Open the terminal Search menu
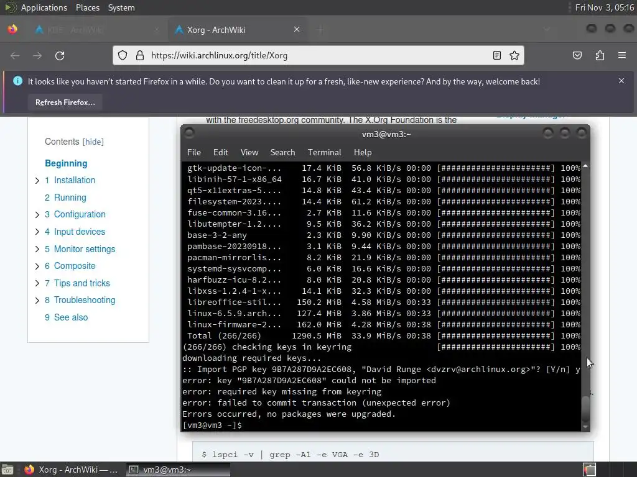The height and width of the screenshot is (477, 637). [x=283, y=153]
